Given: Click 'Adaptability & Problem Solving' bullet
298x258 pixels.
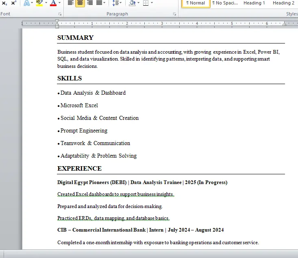Looking at the screenshot, I should coord(97,156).
